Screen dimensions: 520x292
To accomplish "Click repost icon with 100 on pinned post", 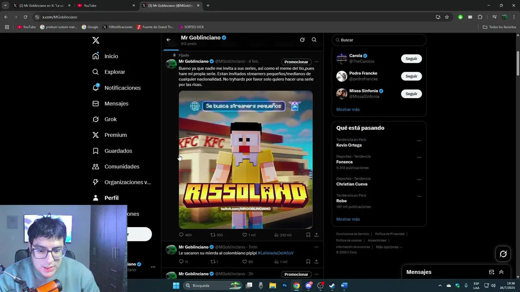I will click(217, 235).
